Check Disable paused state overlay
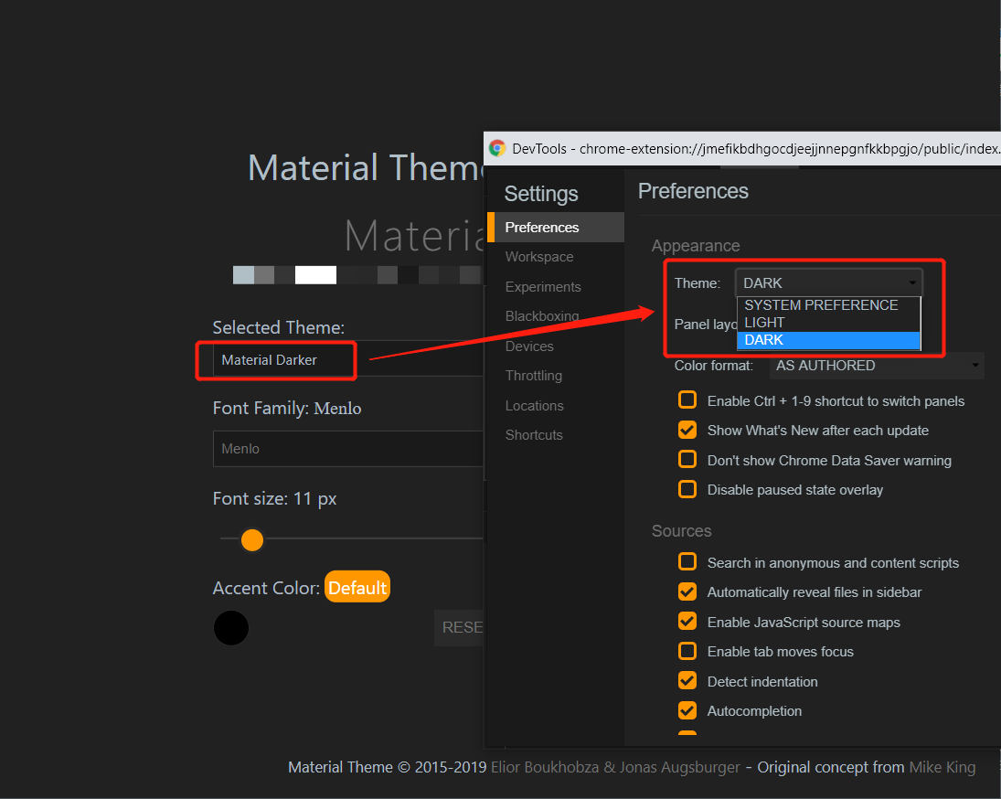This screenshot has width=1001, height=799. [687, 489]
